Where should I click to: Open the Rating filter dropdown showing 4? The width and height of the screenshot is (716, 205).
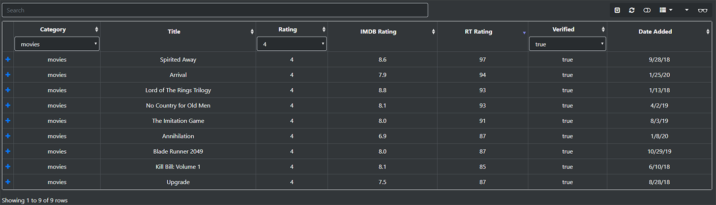click(x=292, y=44)
